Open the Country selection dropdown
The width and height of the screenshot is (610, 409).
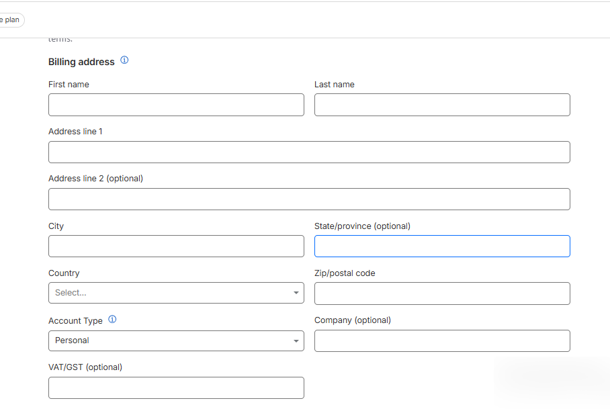[176, 293]
